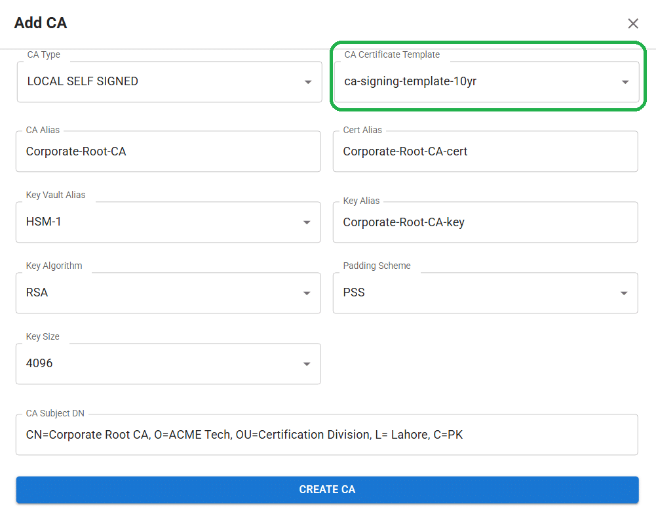Click the Add CA dialog title
656x520 pixels.
[40, 23]
